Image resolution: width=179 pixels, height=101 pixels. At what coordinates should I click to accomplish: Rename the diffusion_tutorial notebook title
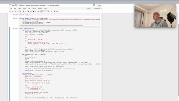coord(25,5)
